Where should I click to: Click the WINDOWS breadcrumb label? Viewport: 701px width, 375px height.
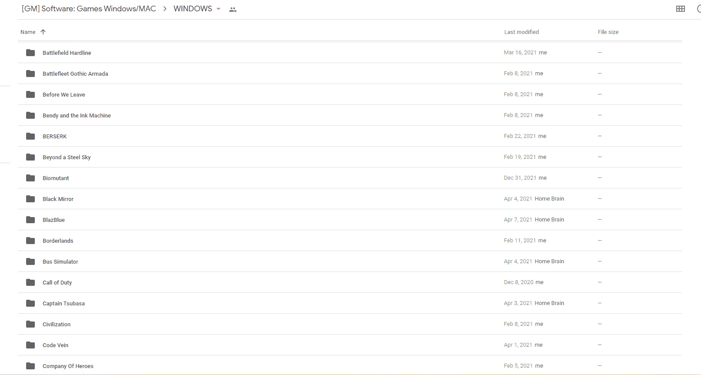click(193, 9)
